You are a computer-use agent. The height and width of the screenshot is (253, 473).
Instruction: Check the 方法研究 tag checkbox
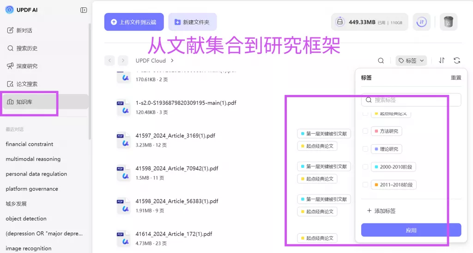[x=365, y=131]
